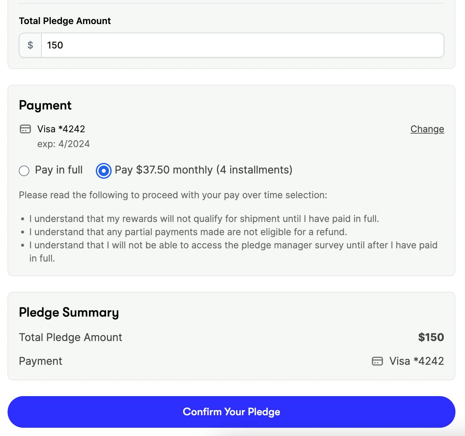Screen dimensions: 465x436
Task: Click the rewards shipment disclaimer bullet
Action: tap(204, 219)
